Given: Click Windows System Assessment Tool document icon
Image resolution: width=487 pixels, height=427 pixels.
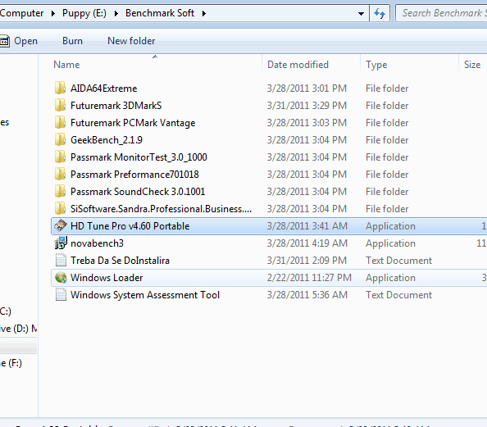Looking at the screenshot, I should [x=61, y=295].
